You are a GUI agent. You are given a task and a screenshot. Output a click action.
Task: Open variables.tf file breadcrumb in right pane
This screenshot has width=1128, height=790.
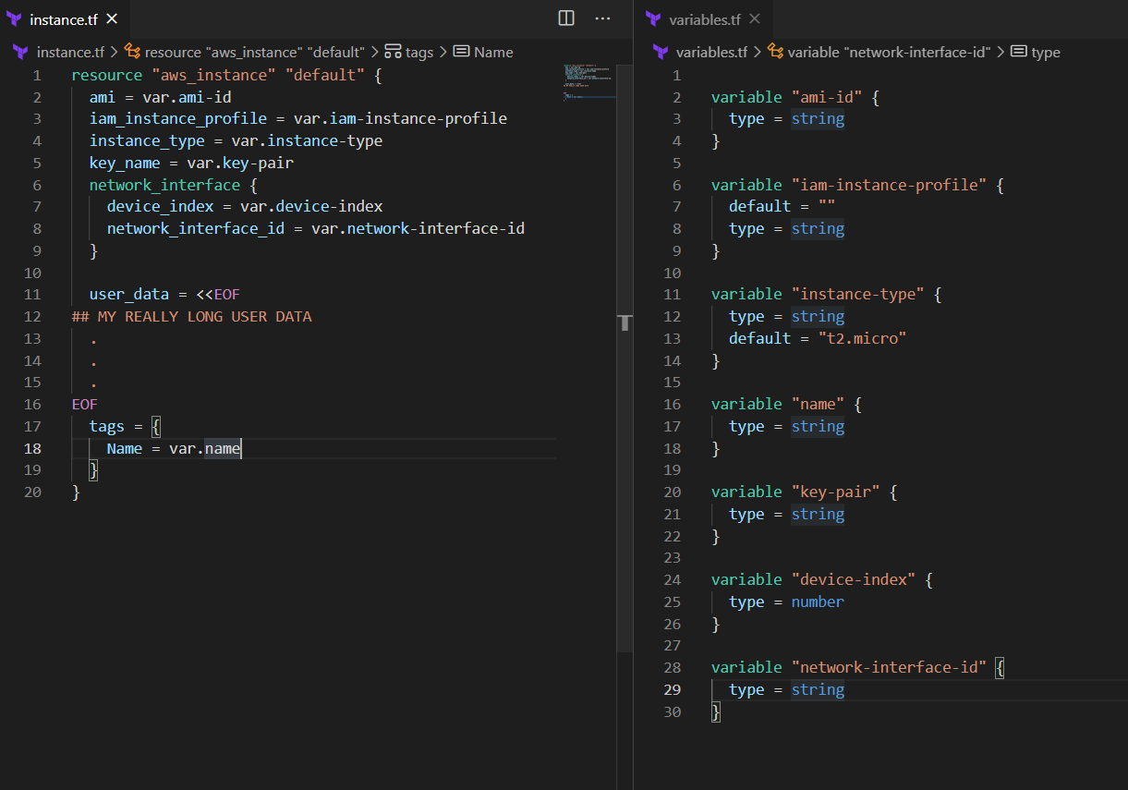tap(710, 53)
